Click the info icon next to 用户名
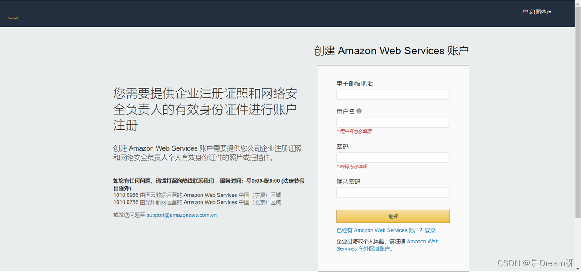The width and height of the screenshot is (581, 272). pyautogui.click(x=359, y=111)
